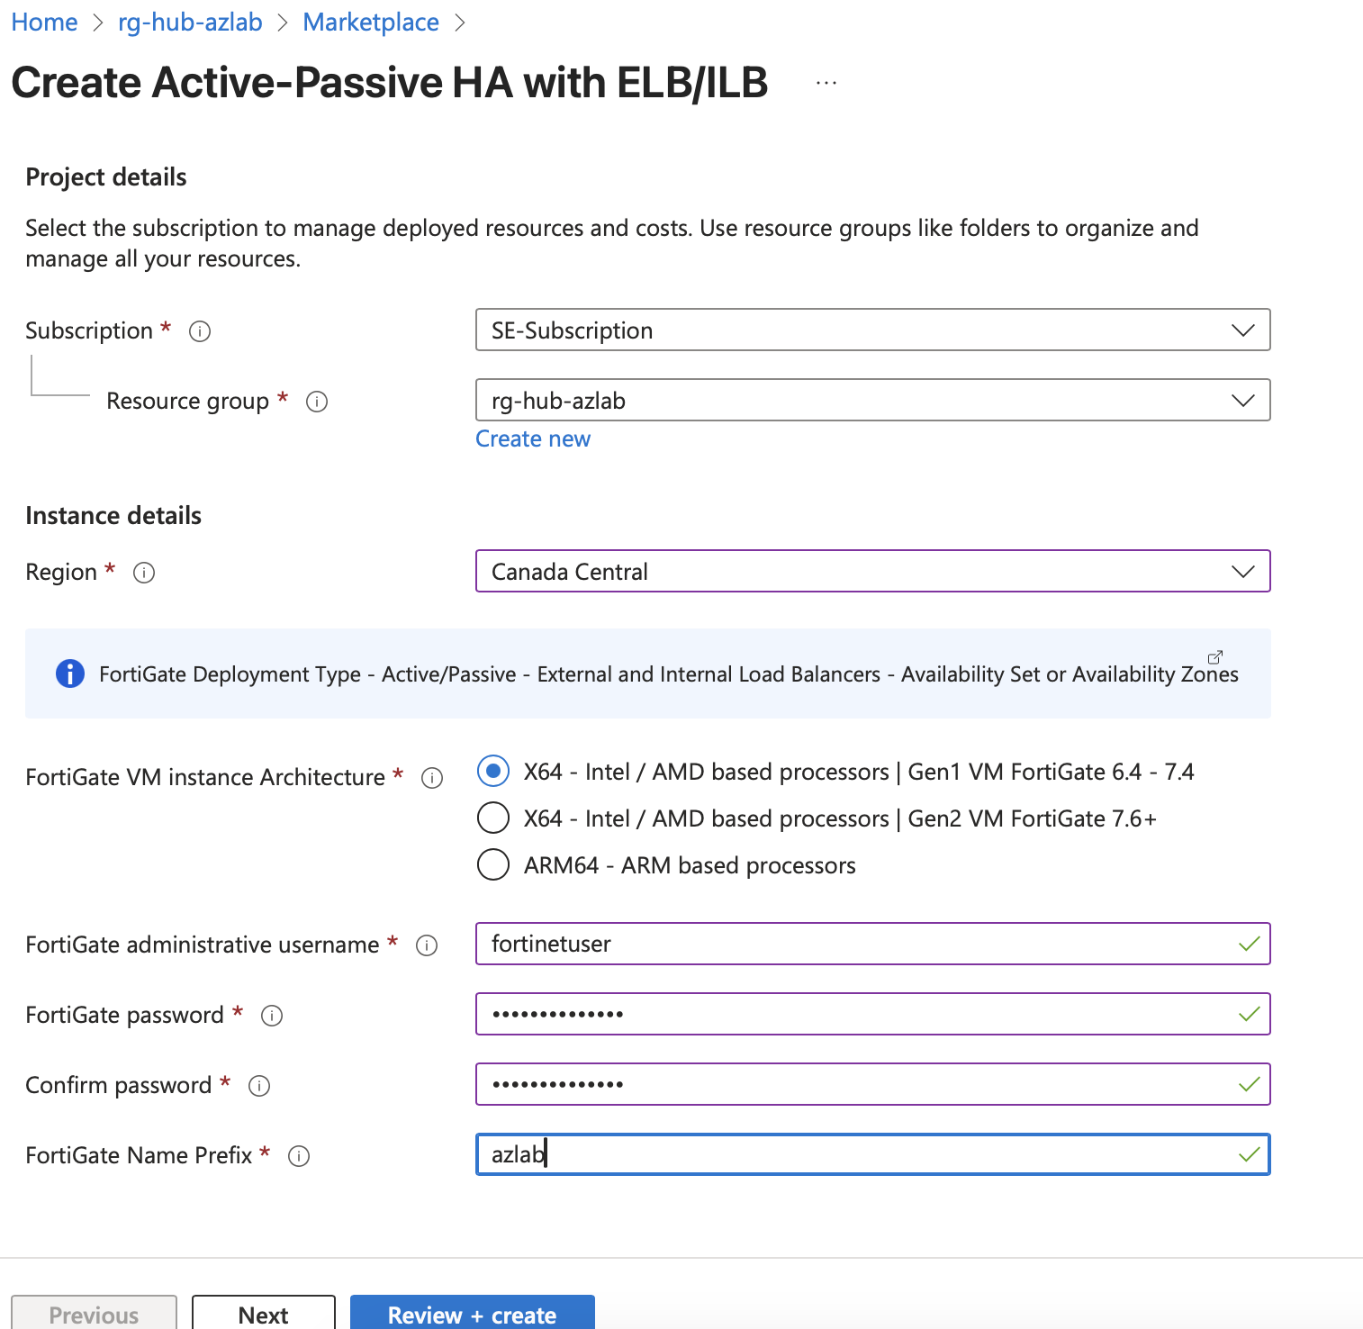1363x1329 pixels.
Task: Click the Resource group info icon
Action: 317,402
